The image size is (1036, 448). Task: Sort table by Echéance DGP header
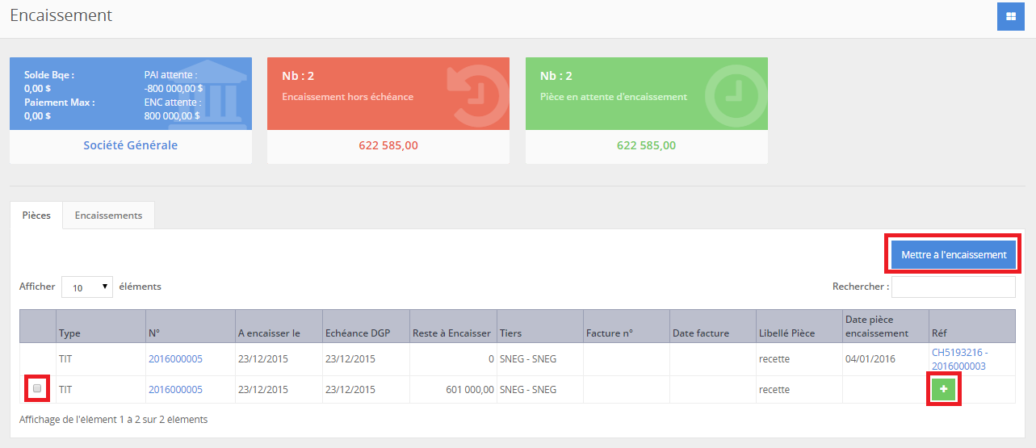tap(357, 333)
